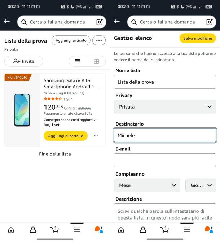Open hamburger menu in left bottom bar
The height and width of the screenshot is (242, 220).
(x=77, y=230)
